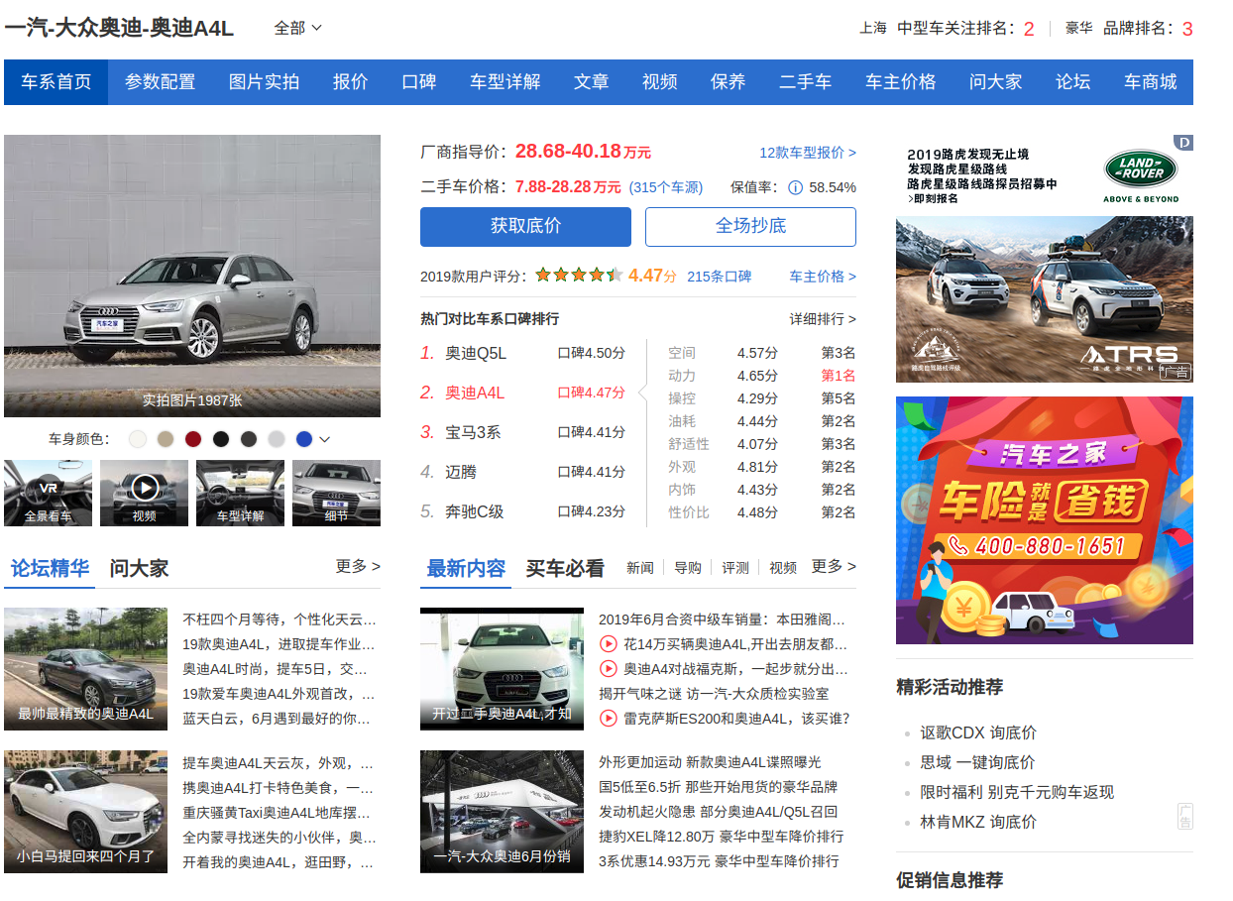1233x901 pixels.
Task: Play video 花14万买辆奥迪A4L article
Action: (609, 644)
